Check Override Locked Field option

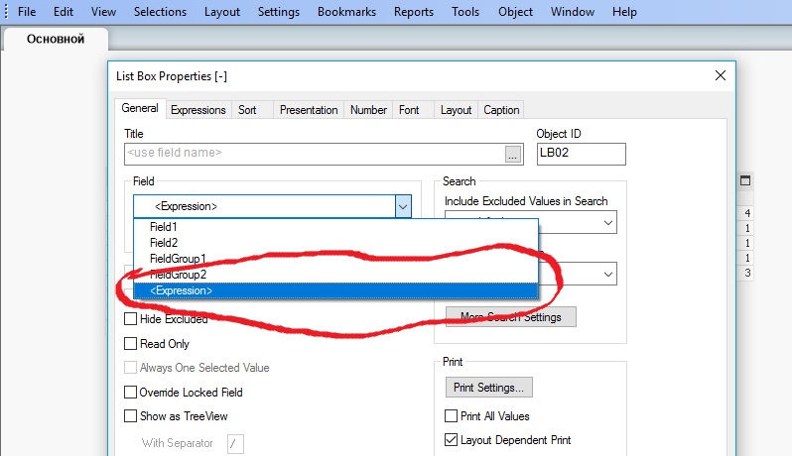tap(131, 393)
